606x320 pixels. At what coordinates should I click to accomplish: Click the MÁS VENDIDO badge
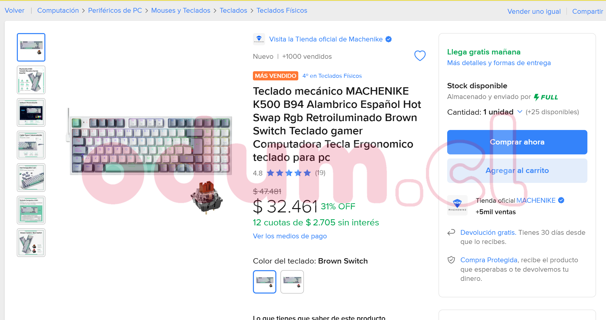tap(275, 76)
